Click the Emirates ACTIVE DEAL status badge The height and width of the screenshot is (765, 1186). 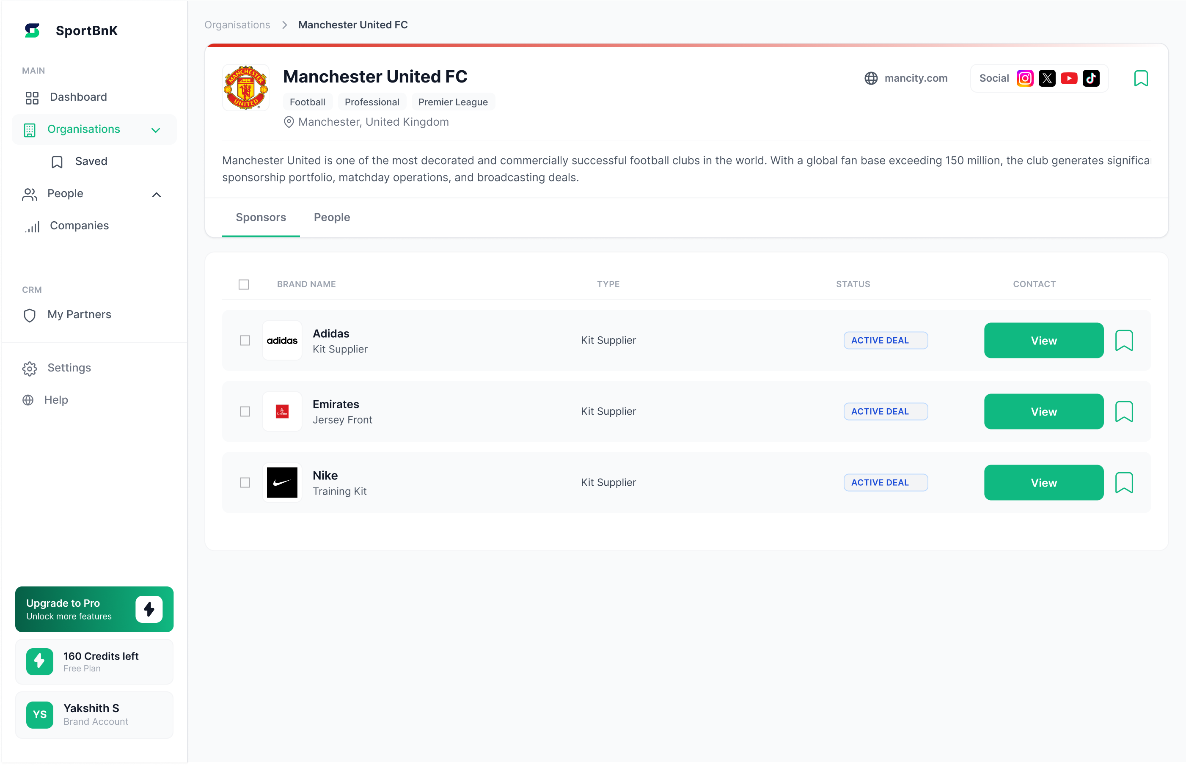(x=886, y=412)
